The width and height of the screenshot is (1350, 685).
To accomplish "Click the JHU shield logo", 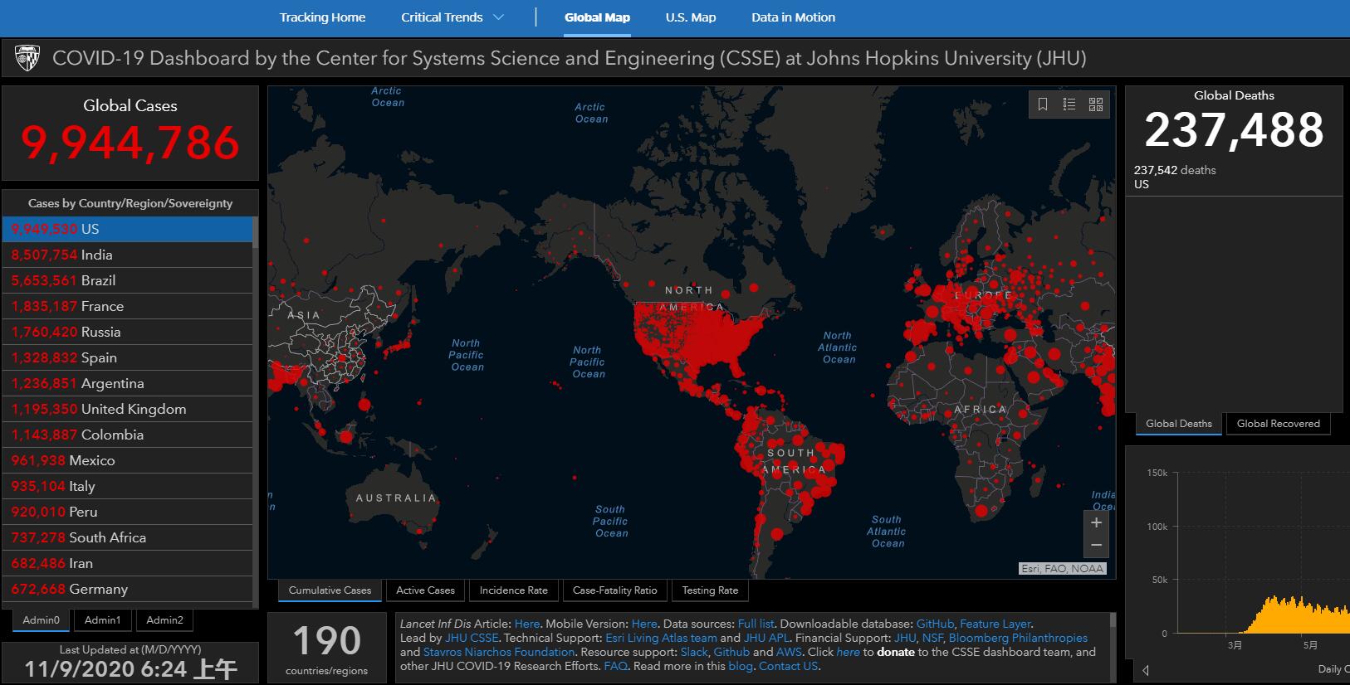I will [x=27, y=58].
